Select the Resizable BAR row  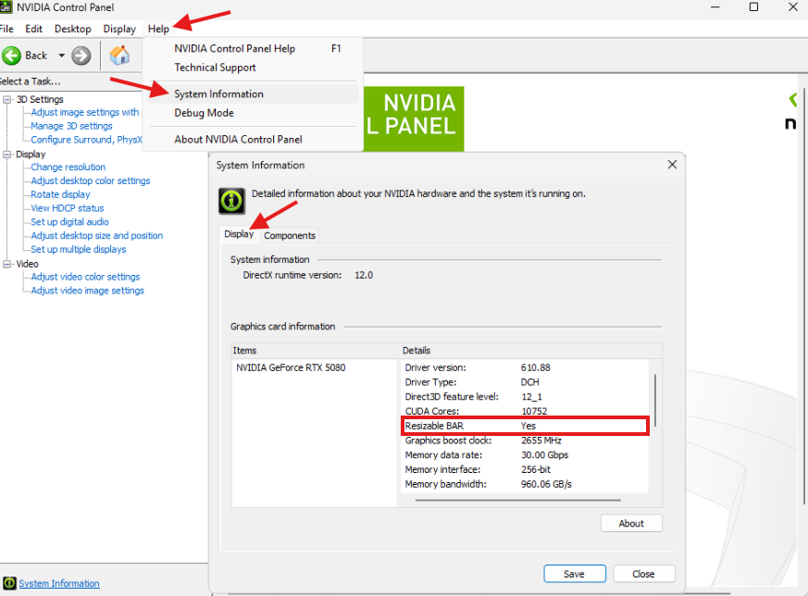coord(525,426)
